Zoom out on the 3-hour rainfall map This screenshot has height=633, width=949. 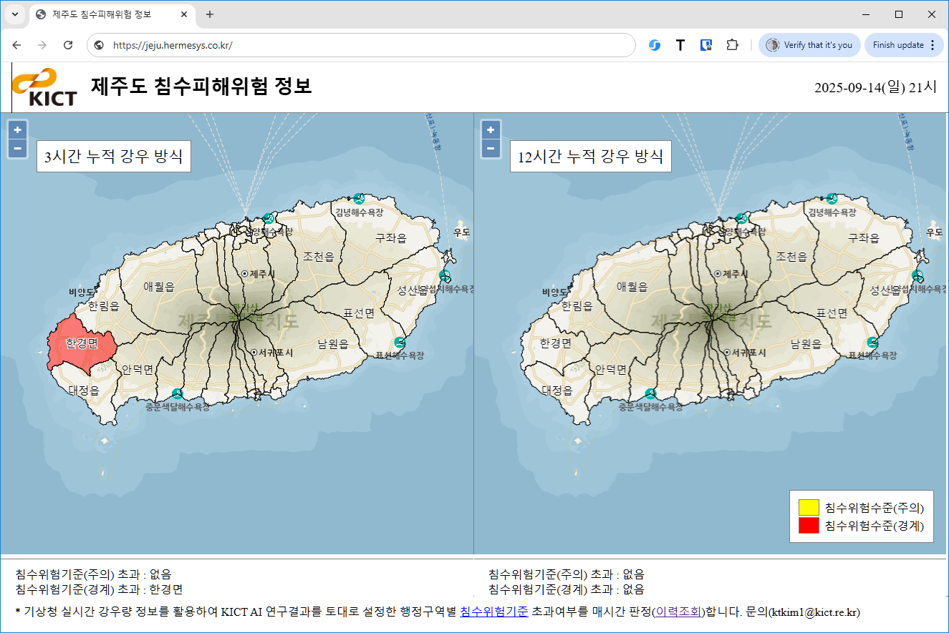(18, 149)
